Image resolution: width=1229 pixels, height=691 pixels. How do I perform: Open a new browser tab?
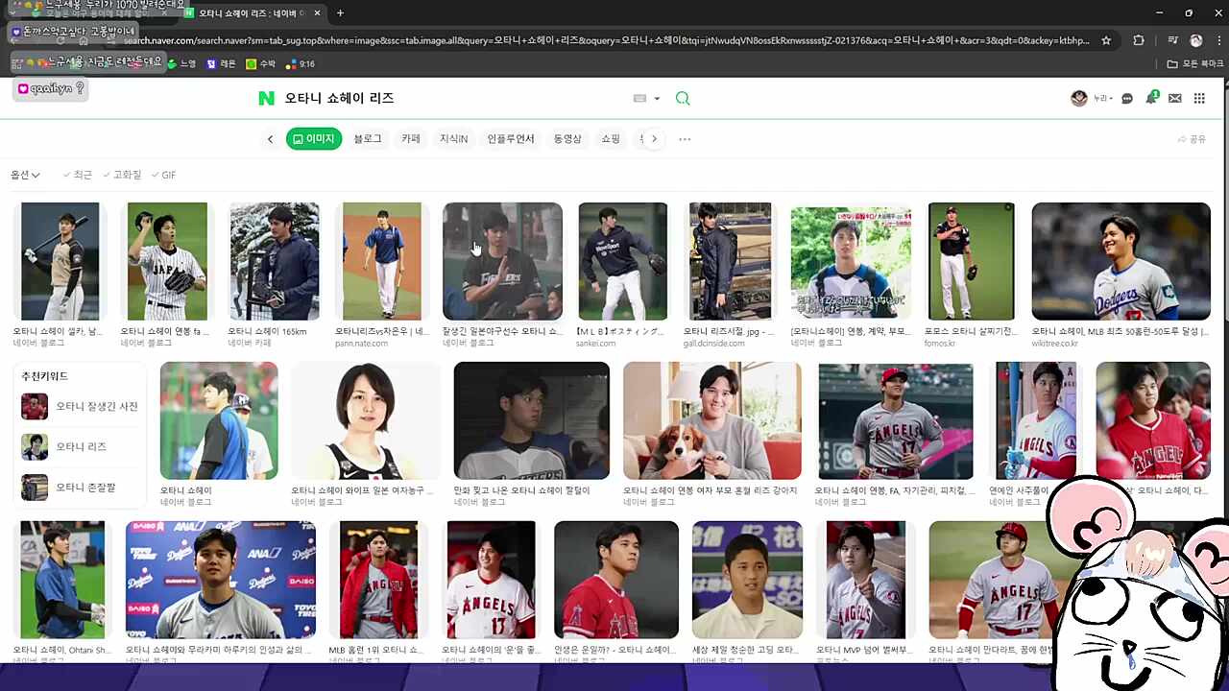340,13
